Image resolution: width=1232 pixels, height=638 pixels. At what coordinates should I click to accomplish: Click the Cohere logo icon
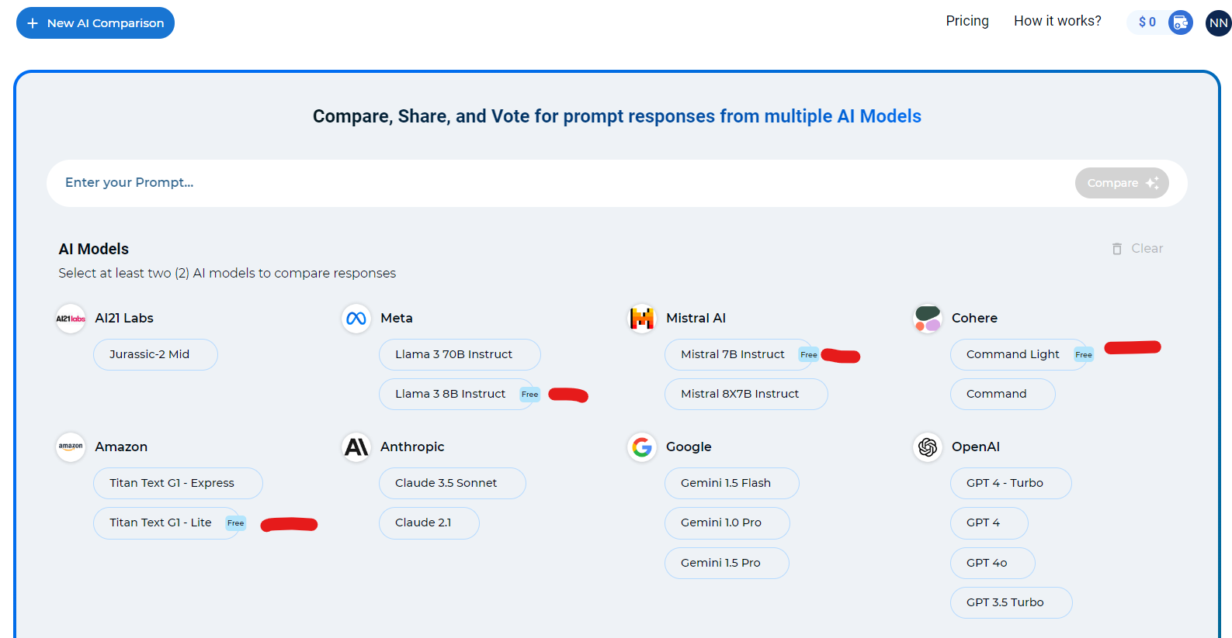coord(928,319)
